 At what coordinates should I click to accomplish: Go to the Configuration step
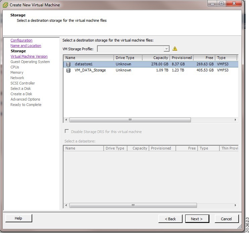pos(21,40)
